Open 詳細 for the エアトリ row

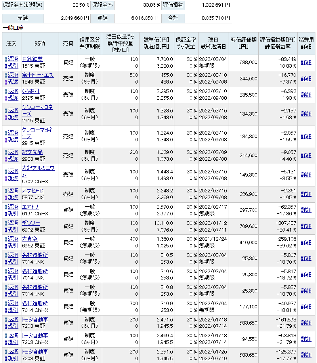[x=306, y=210]
